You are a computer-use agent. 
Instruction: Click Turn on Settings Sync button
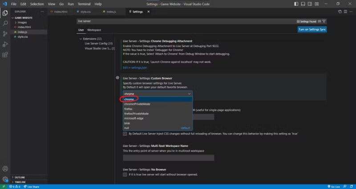[312, 29]
